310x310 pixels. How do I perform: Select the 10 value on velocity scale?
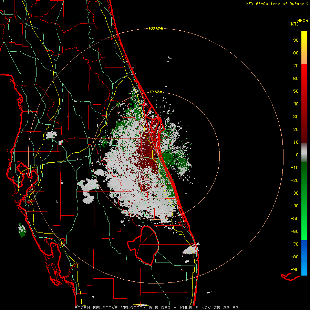[296, 142]
